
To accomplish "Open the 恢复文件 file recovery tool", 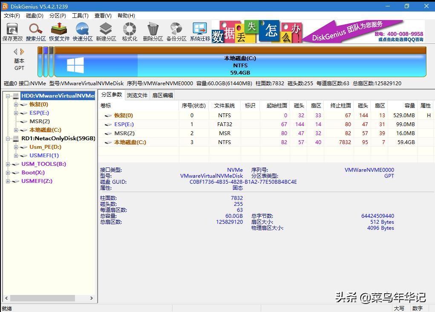I will 59,32.
